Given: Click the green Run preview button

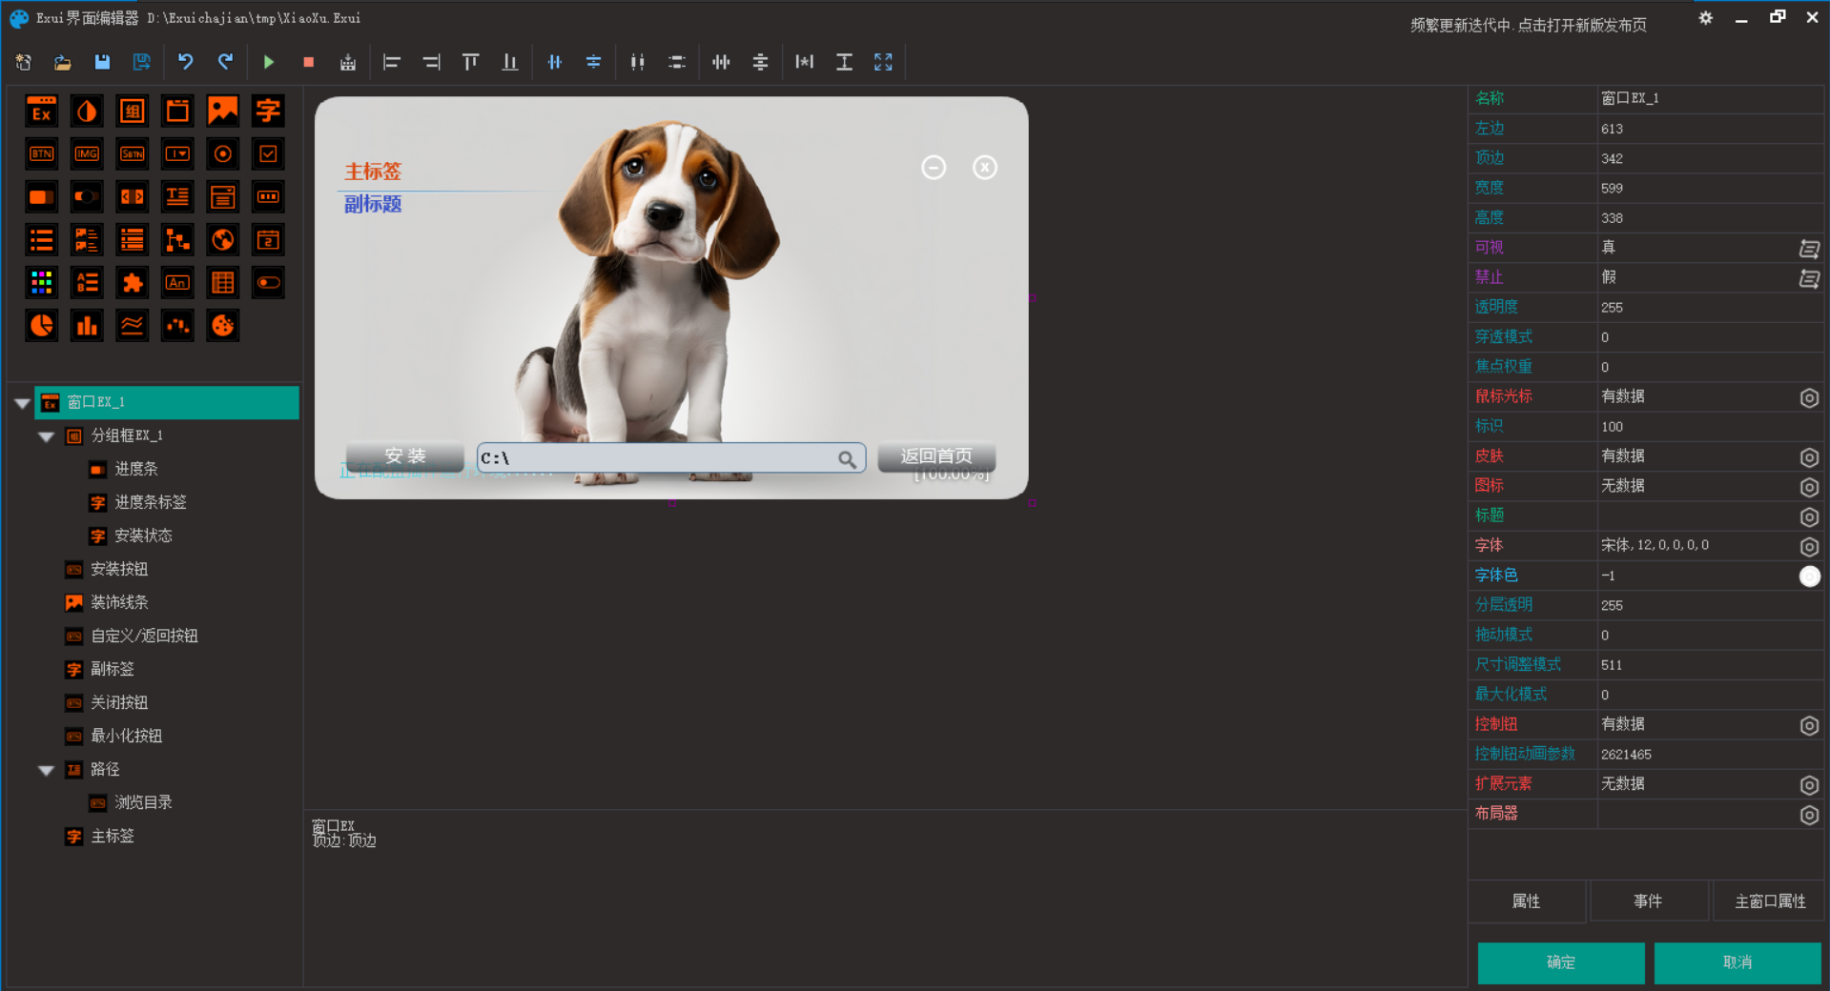Looking at the screenshot, I should coord(269,62).
